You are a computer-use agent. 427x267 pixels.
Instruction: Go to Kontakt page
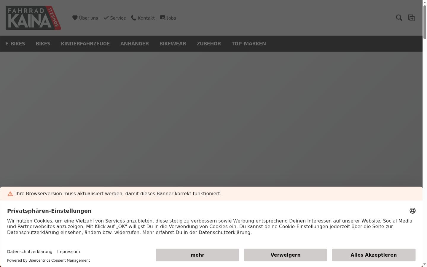[143, 18]
